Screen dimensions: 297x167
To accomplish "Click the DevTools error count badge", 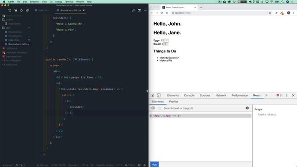I will 279,95.
